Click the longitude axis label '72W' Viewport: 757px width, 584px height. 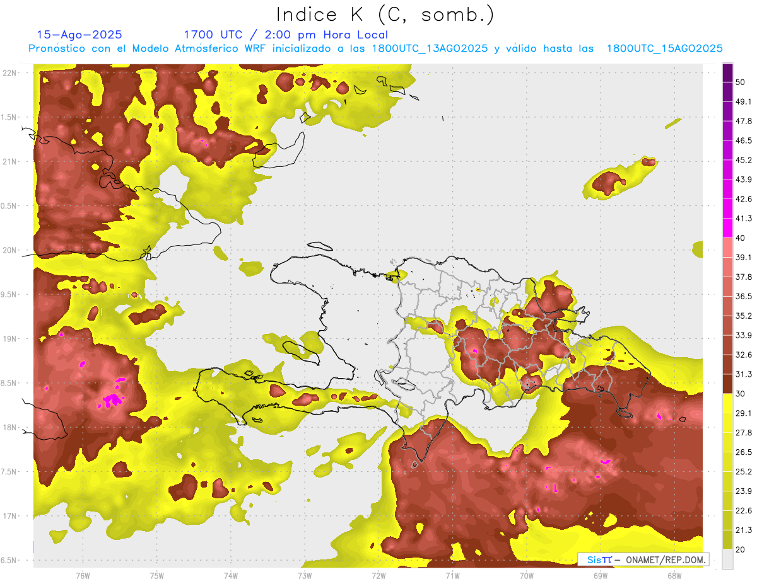click(378, 575)
